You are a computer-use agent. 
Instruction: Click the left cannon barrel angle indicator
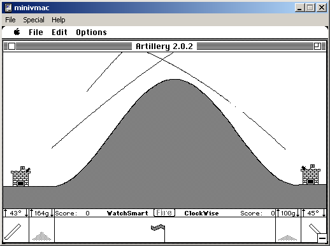pos(13,232)
